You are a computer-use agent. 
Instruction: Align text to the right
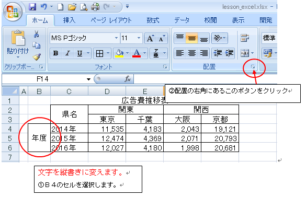pyautogui.click(x=204, y=53)
